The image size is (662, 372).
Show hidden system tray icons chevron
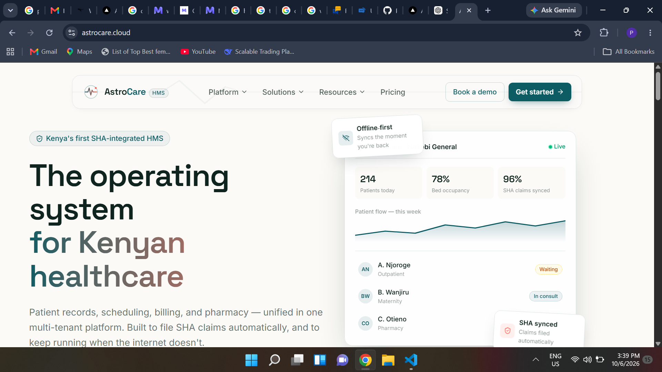(x=535, y=360)
